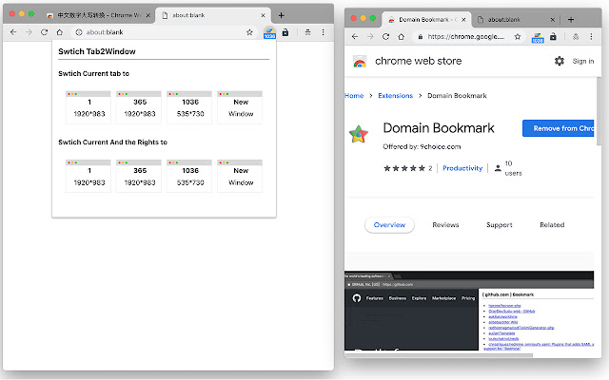Switch to Chinese-titled Chrome Web Store tab
The height and width of the screenshot is (380, 609).
(98, 15)
